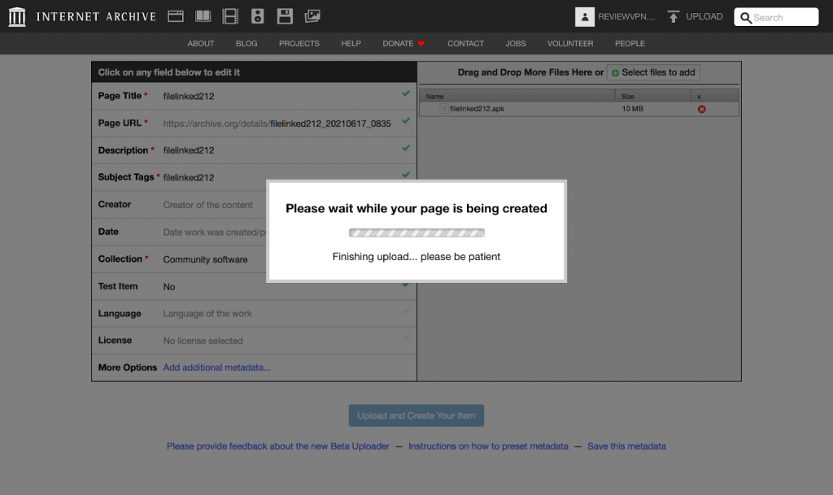Sort files by Name column header
Viewport: 833px width, 495px height.
[517, 96]
